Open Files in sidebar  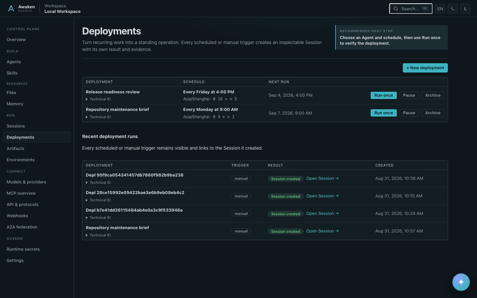click(37, 92)
